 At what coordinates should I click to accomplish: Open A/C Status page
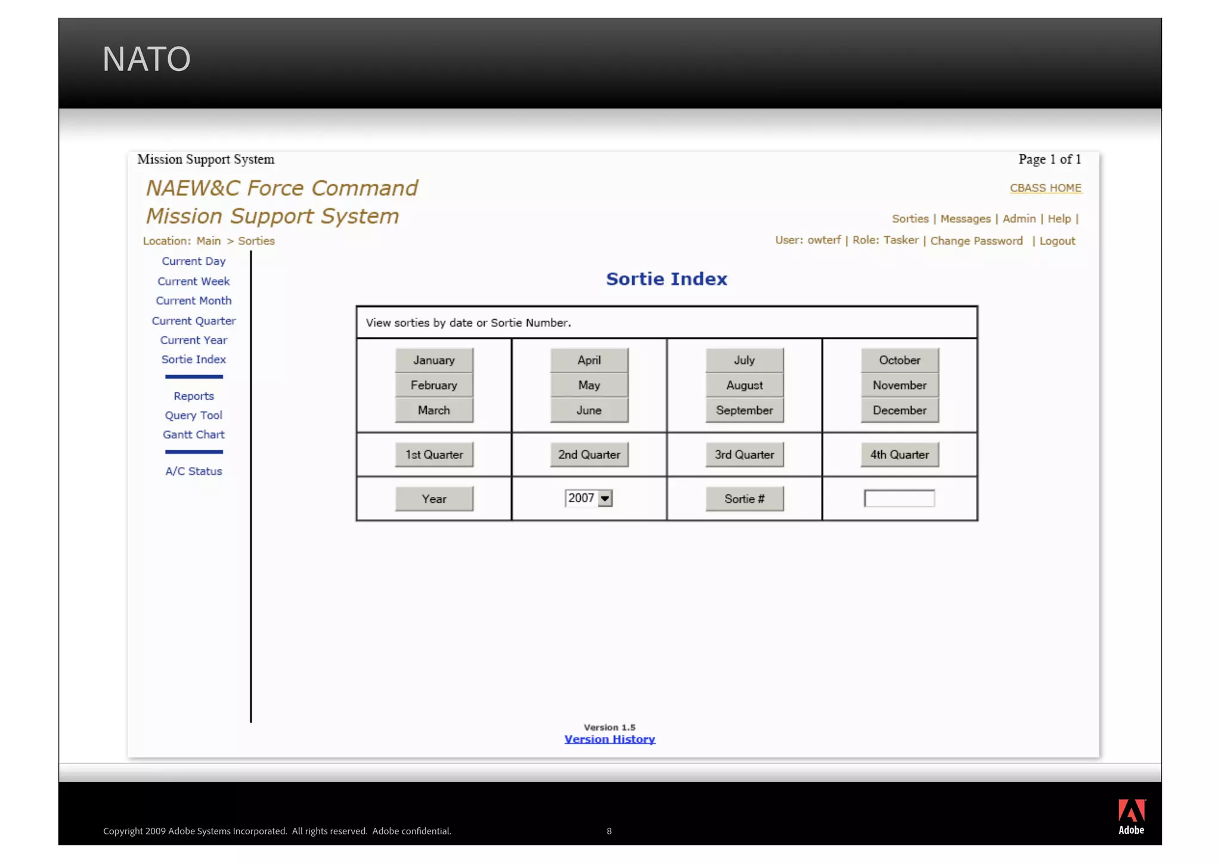click(193, 471)
